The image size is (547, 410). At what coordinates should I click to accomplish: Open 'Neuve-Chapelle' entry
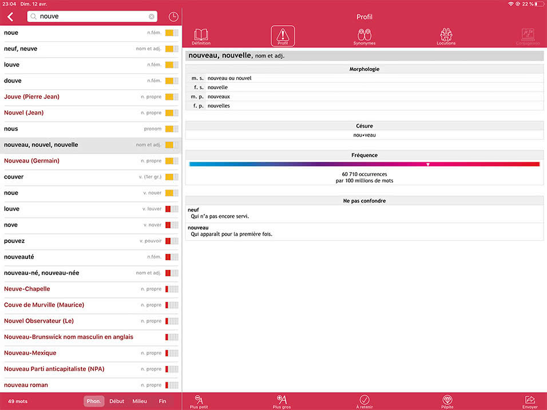[91, 289]
